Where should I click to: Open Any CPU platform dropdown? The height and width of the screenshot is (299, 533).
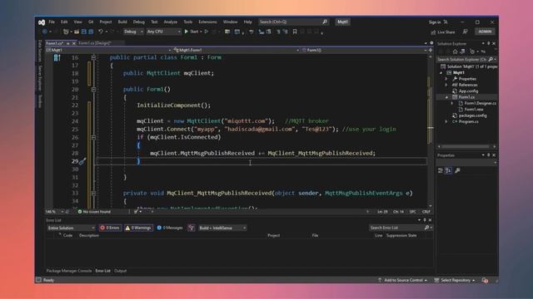click(163, 32)
